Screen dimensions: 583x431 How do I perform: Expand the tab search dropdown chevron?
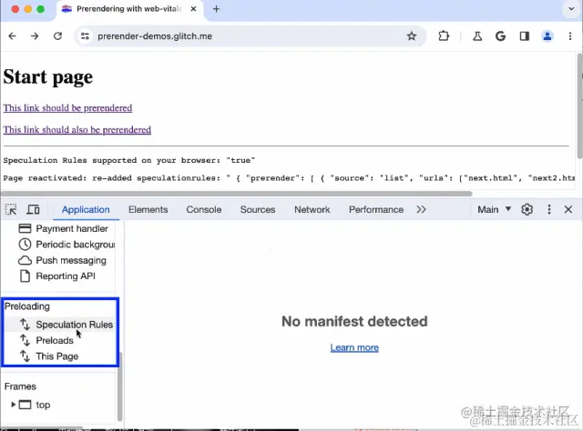click(x=571, y=8)
